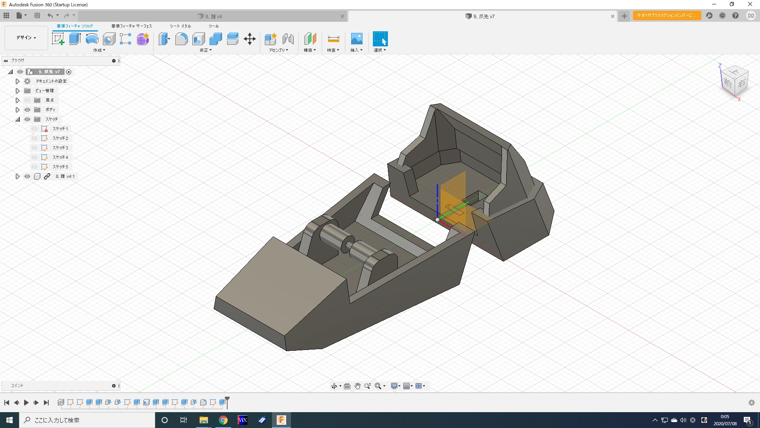Click the Fillet tool in the modify group
760x428 pixels.
tap(181, 39)
